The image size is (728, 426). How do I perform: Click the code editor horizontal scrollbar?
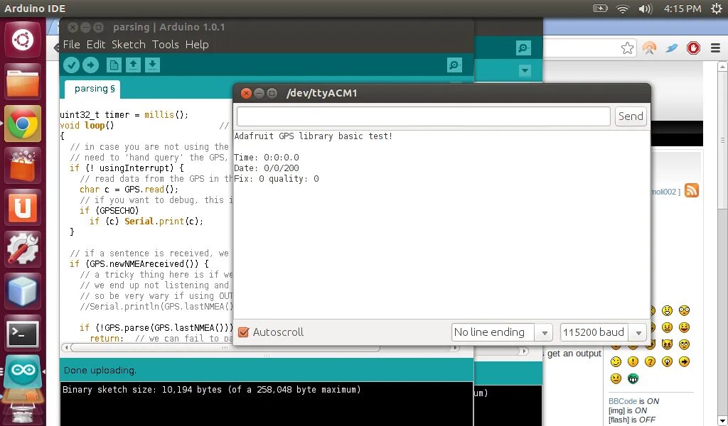tap(225, 347)
